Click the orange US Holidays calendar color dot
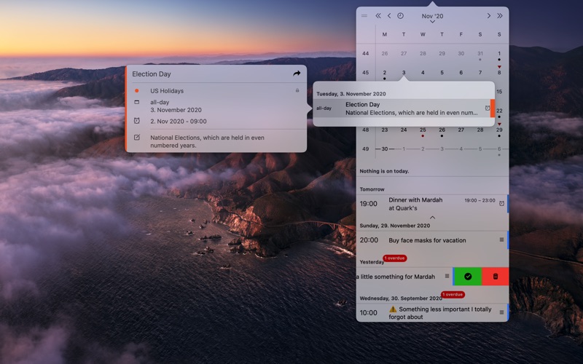This screenshot has height=364, width=583. pos(137,90)
